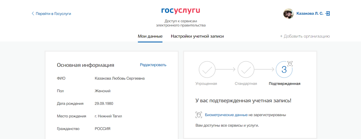
Task: Click the Доступ к сервисам электронного правительства subtitle
Action: pyautogui.click(x=181, y=23)
